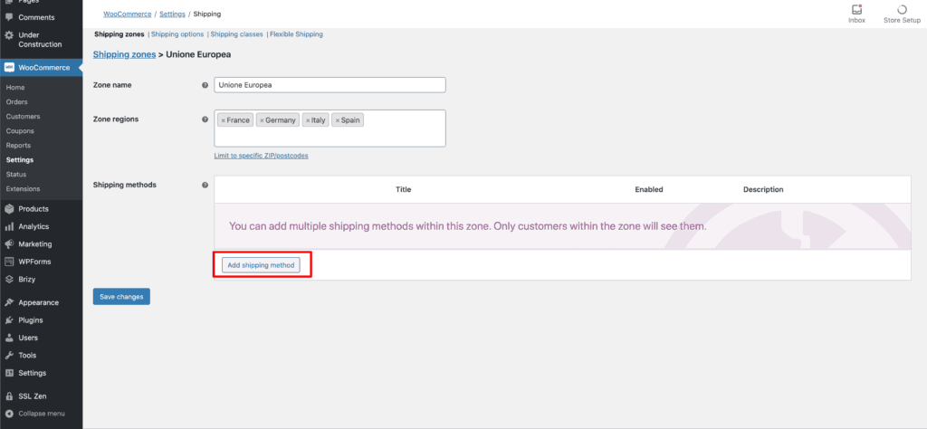Switch to the Shipping zones tab
The image size is (927, 429).
tap(119, 34)
